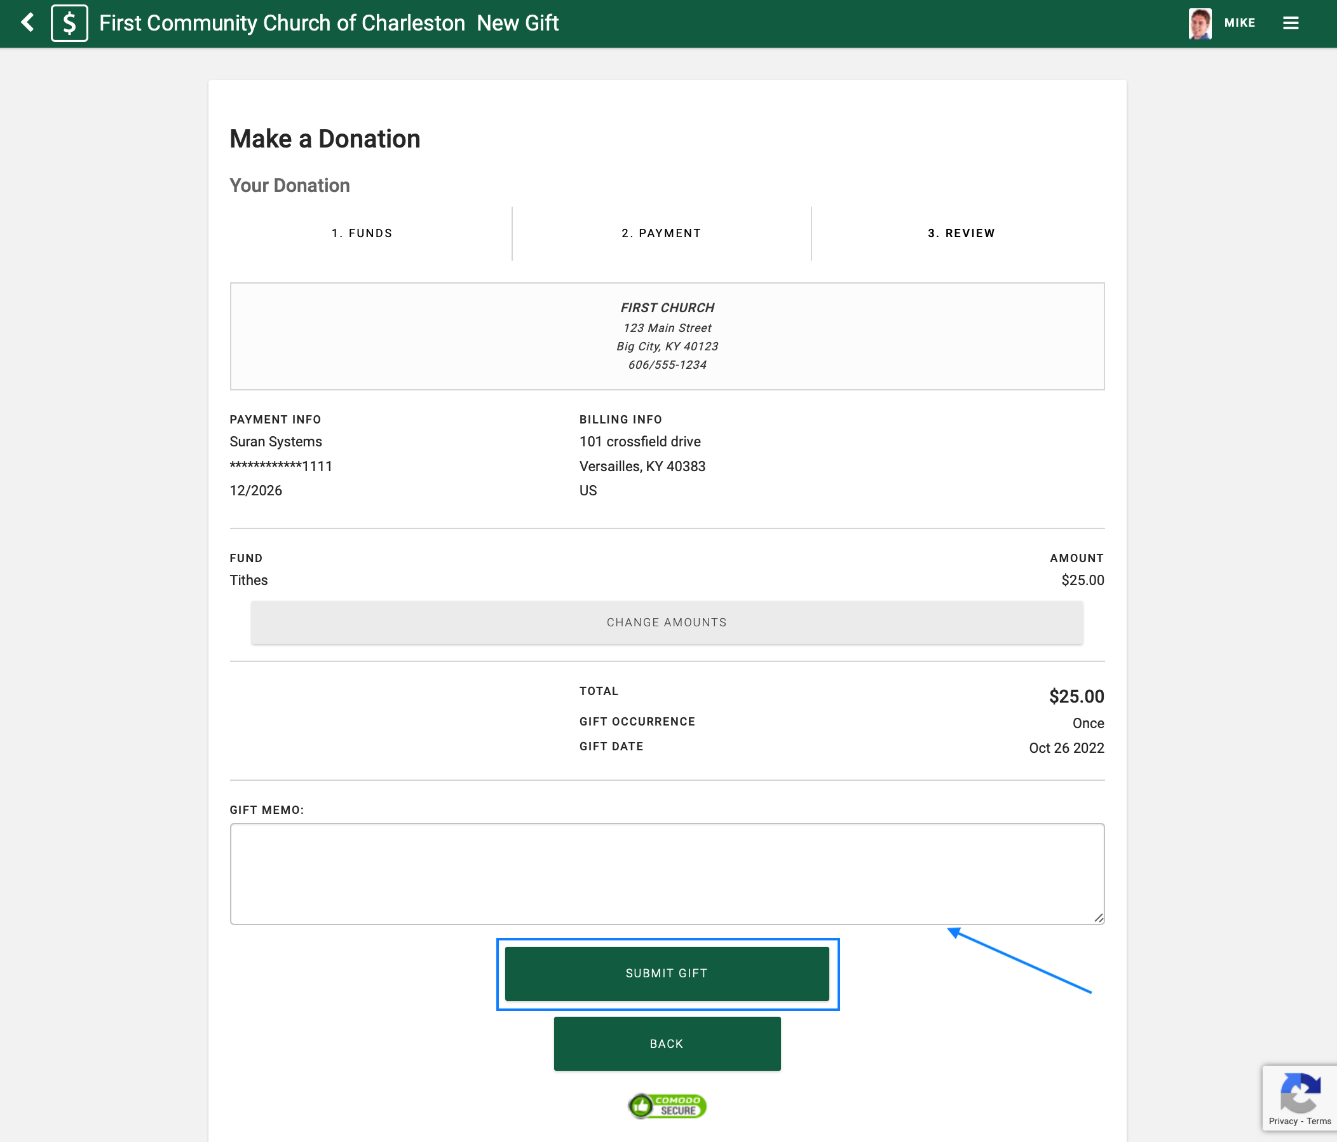Go to the 2. Payment step
This screenshot has height=1142, width=1337.
point(661,233)
